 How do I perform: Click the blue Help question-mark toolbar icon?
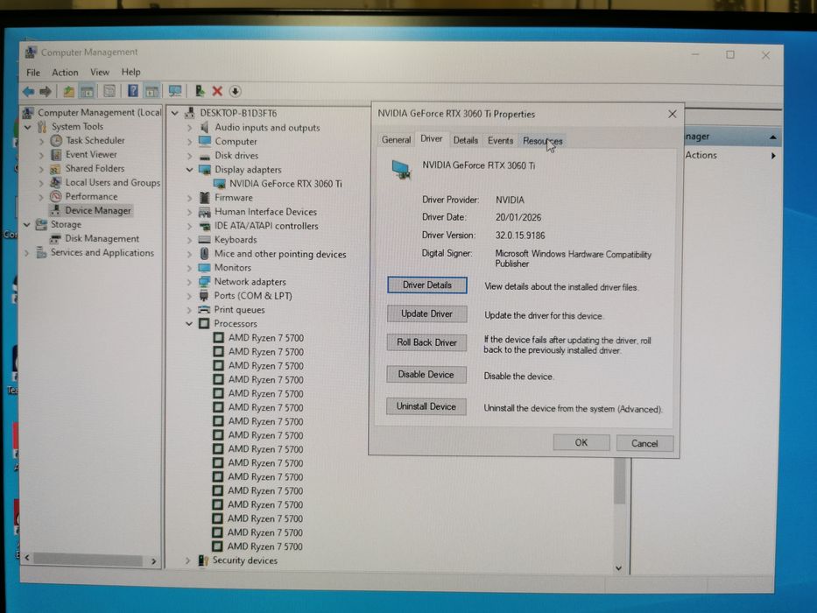coord(133,91)
